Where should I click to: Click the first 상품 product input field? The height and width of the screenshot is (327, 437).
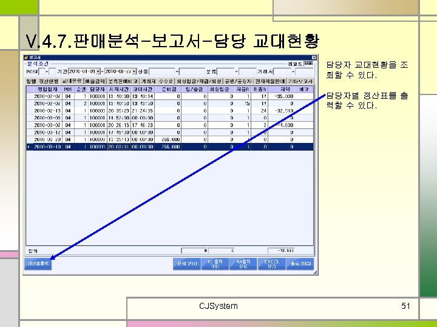click(162, 71)
